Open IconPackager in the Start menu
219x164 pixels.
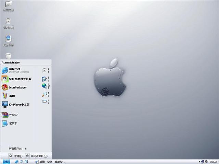tap(14, 87)
